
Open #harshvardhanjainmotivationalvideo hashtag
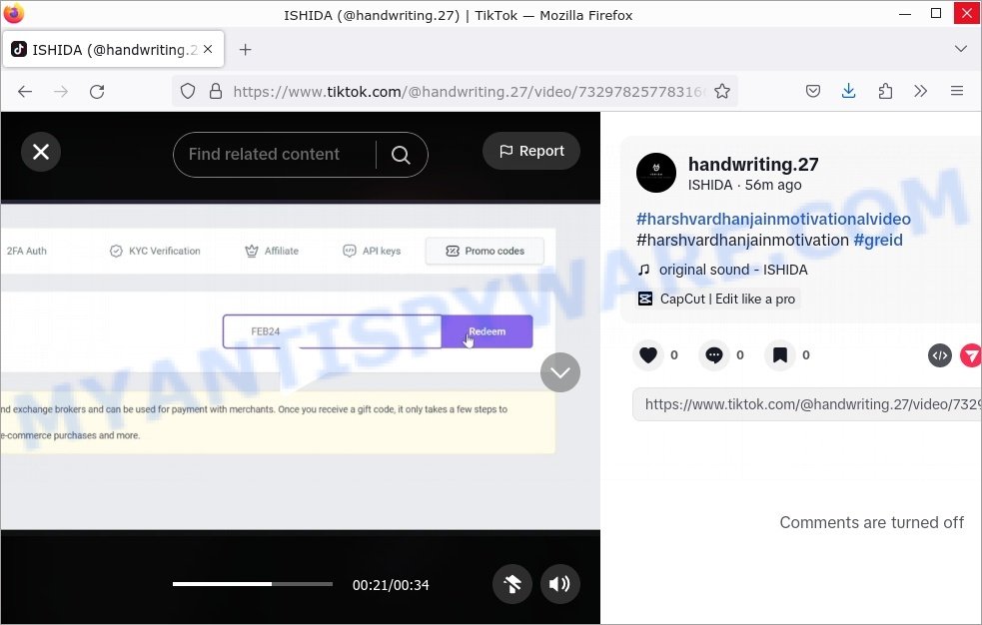pos(773,219)
